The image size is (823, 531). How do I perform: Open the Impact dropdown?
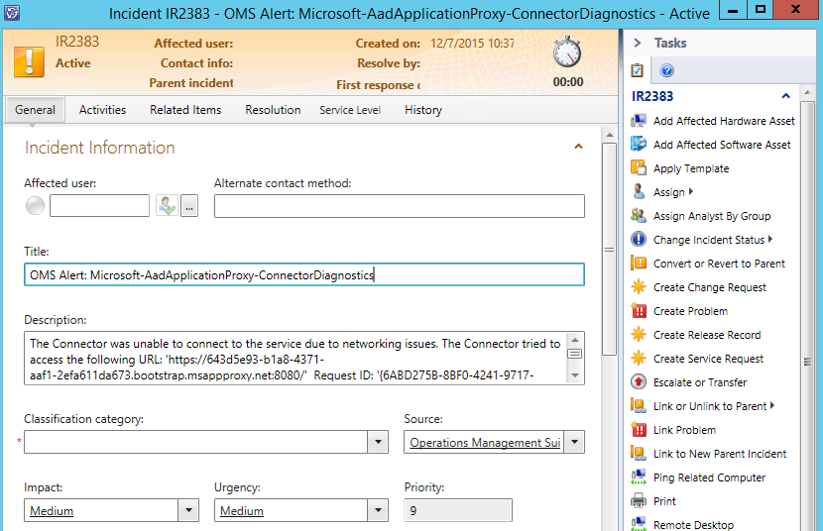pos(188,511)
